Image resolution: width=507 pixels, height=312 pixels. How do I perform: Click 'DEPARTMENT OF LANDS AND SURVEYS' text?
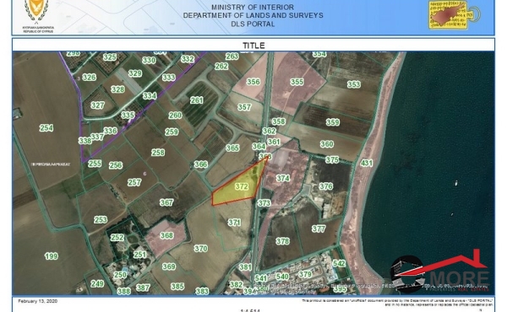click(x=253, y=15)
